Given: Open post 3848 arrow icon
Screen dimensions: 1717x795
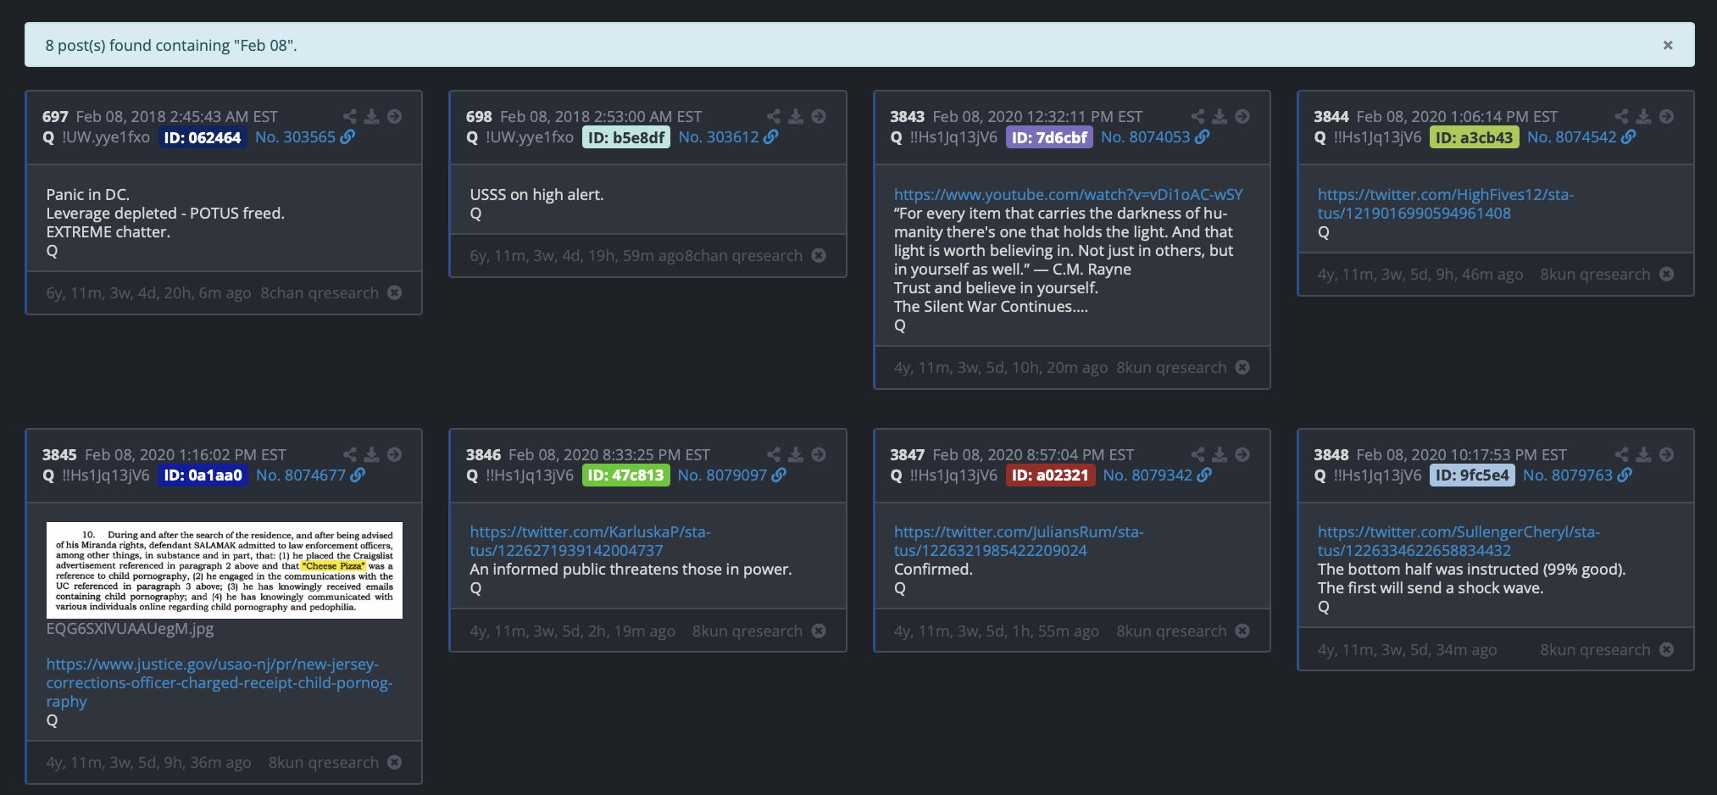Looking at the screenshot, I should point(1666,454).
